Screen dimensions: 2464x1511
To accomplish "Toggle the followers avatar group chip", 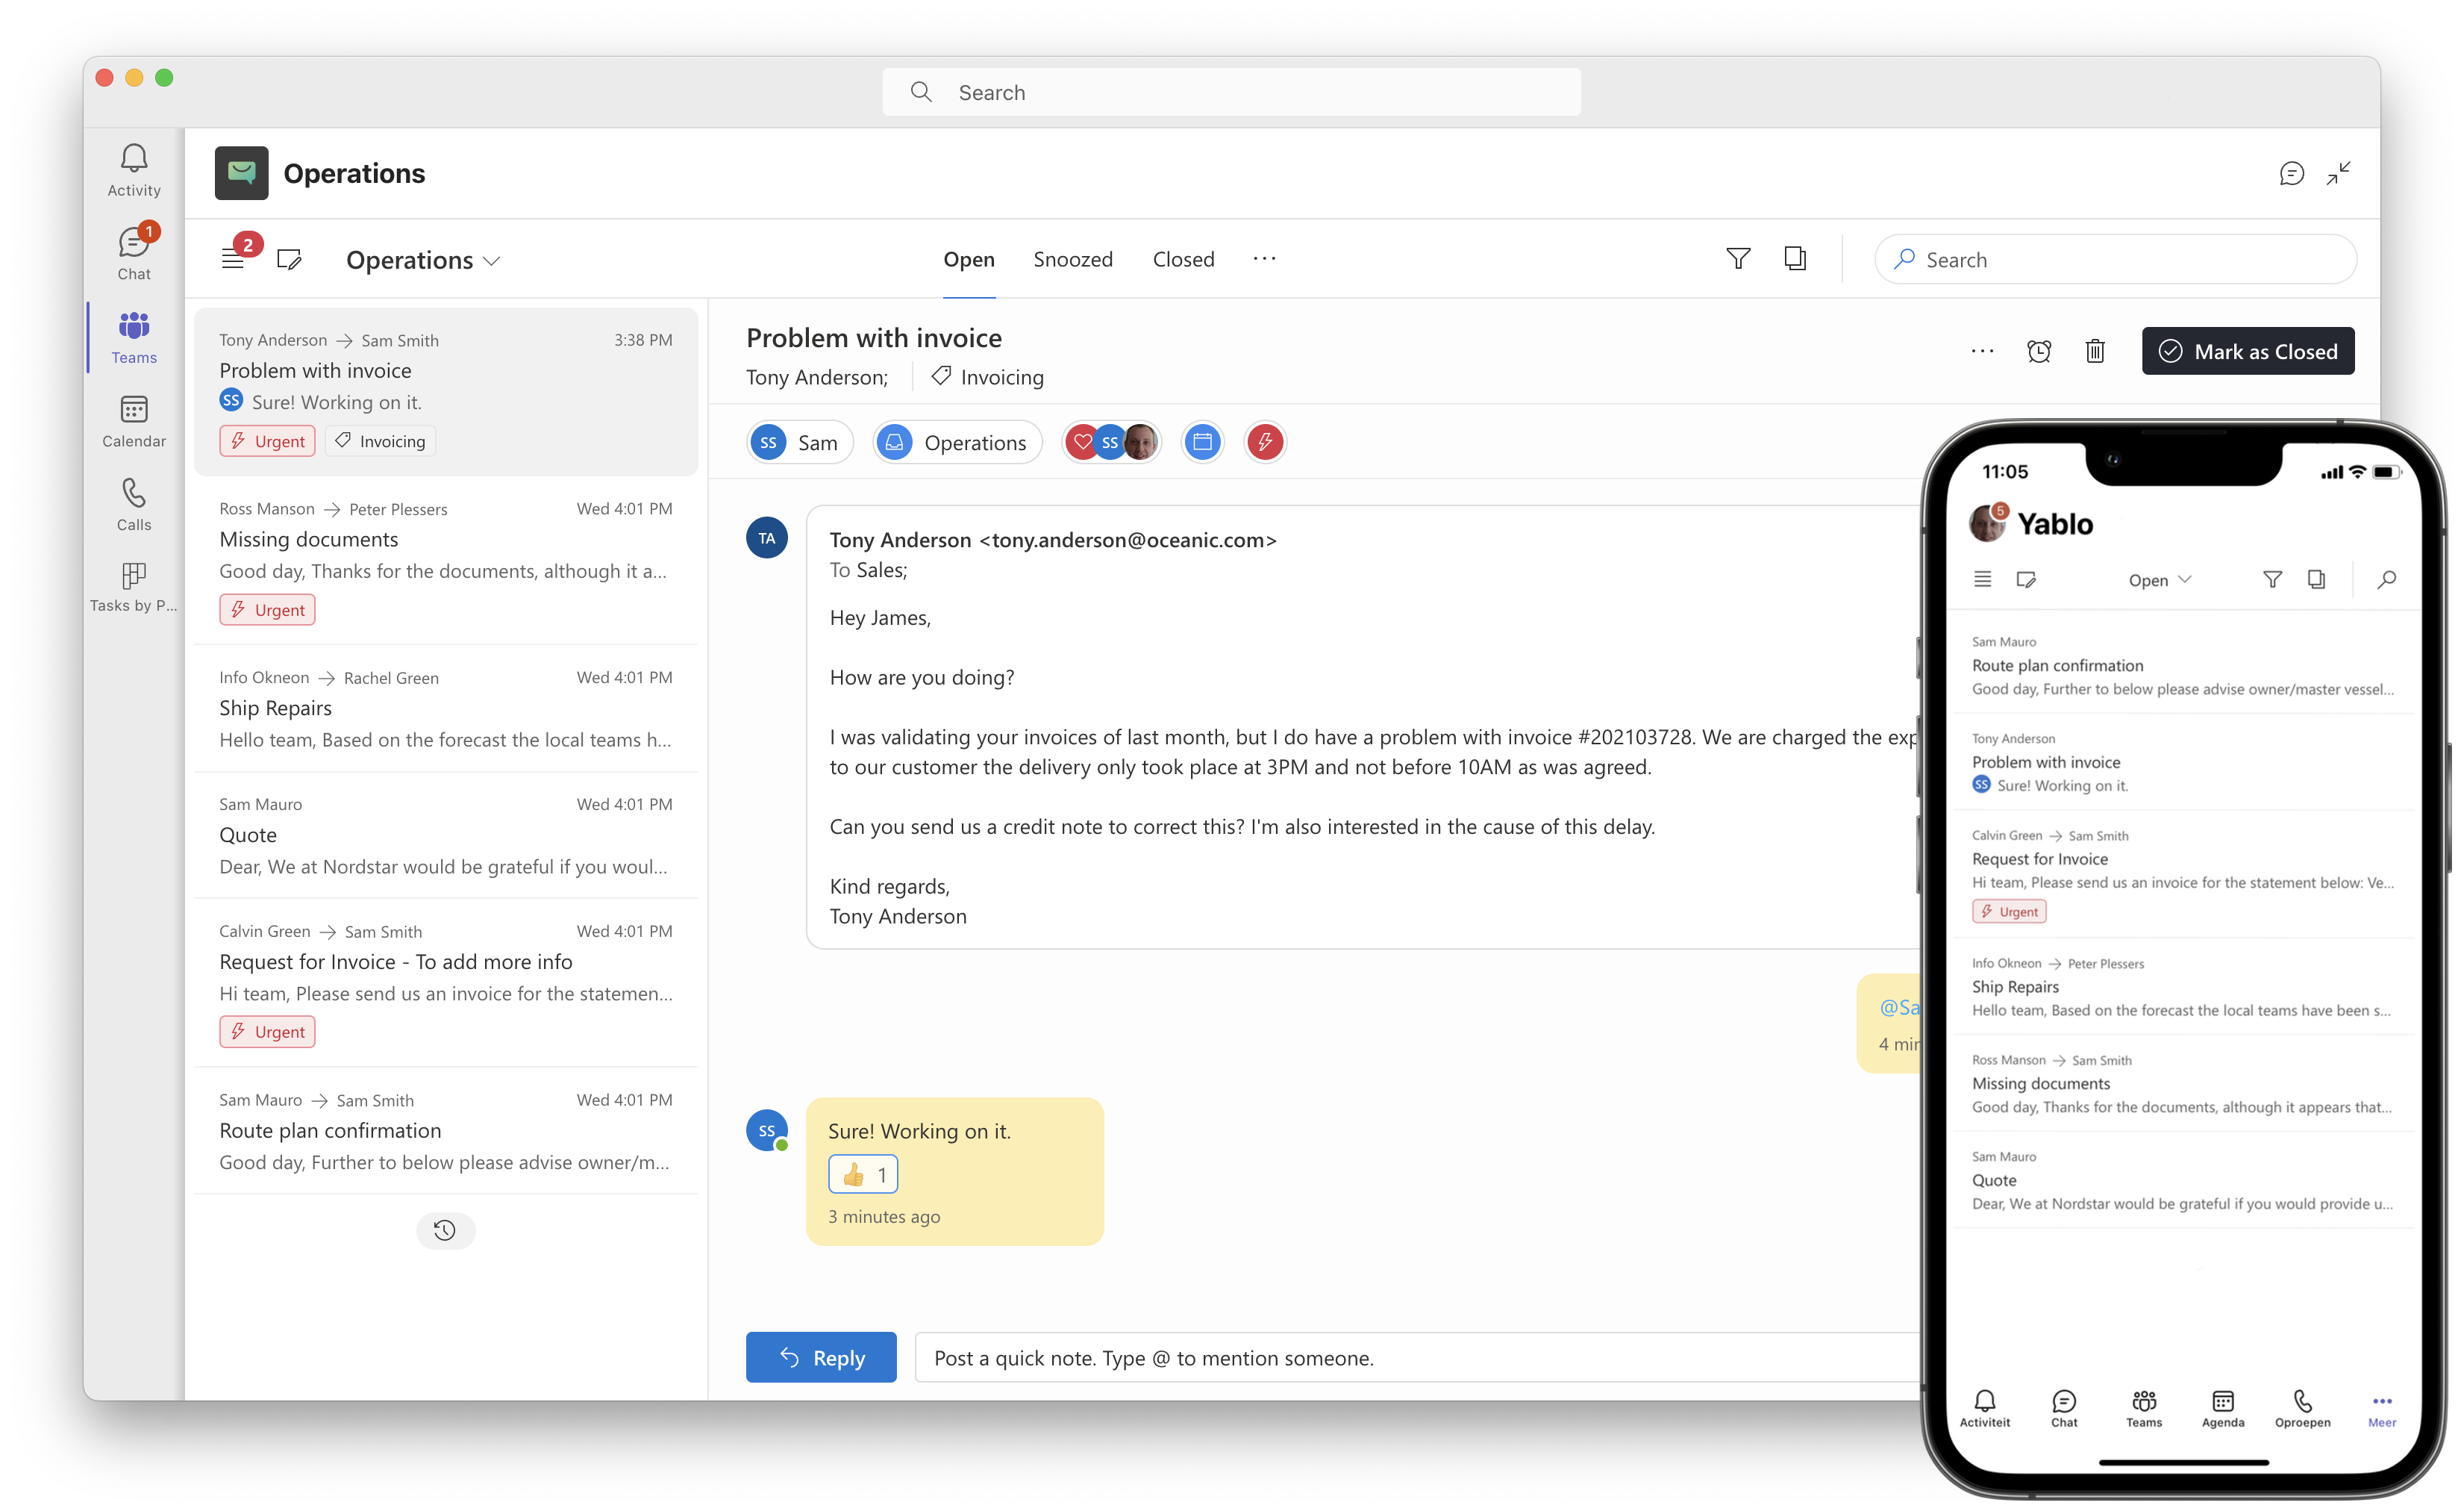I will click(x=1111, y=442).
